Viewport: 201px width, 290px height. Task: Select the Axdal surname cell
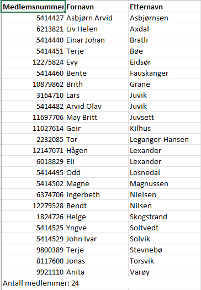pyautogui.click(x=165, y=29)
